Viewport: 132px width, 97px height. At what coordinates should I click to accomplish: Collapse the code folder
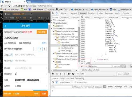coord(53,62)
